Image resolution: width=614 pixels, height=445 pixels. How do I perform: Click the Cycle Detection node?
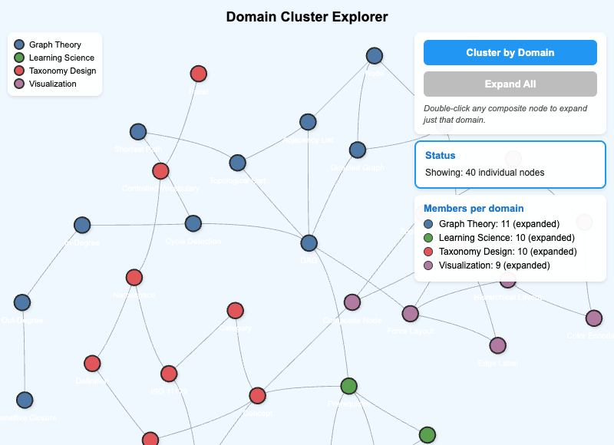pyautogui.click(x=193, y=223)
